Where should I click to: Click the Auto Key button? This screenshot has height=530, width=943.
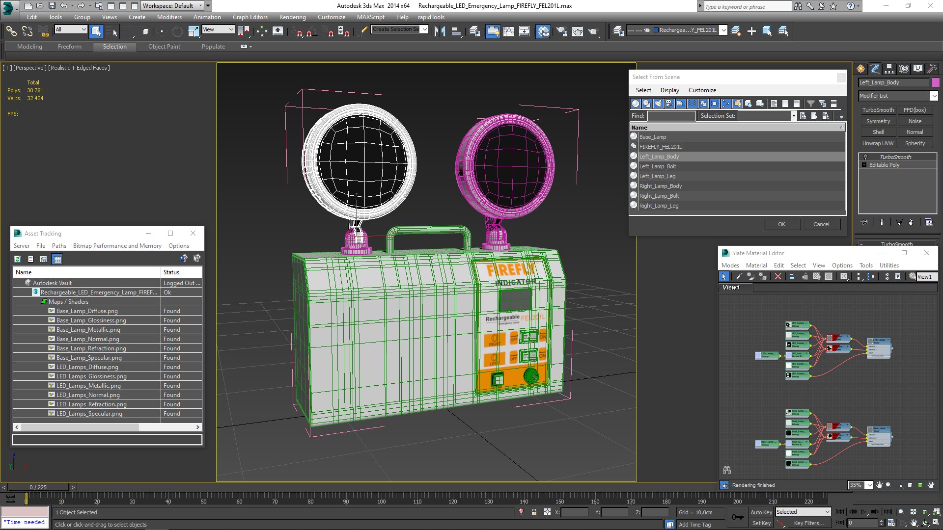pos(761,512)
